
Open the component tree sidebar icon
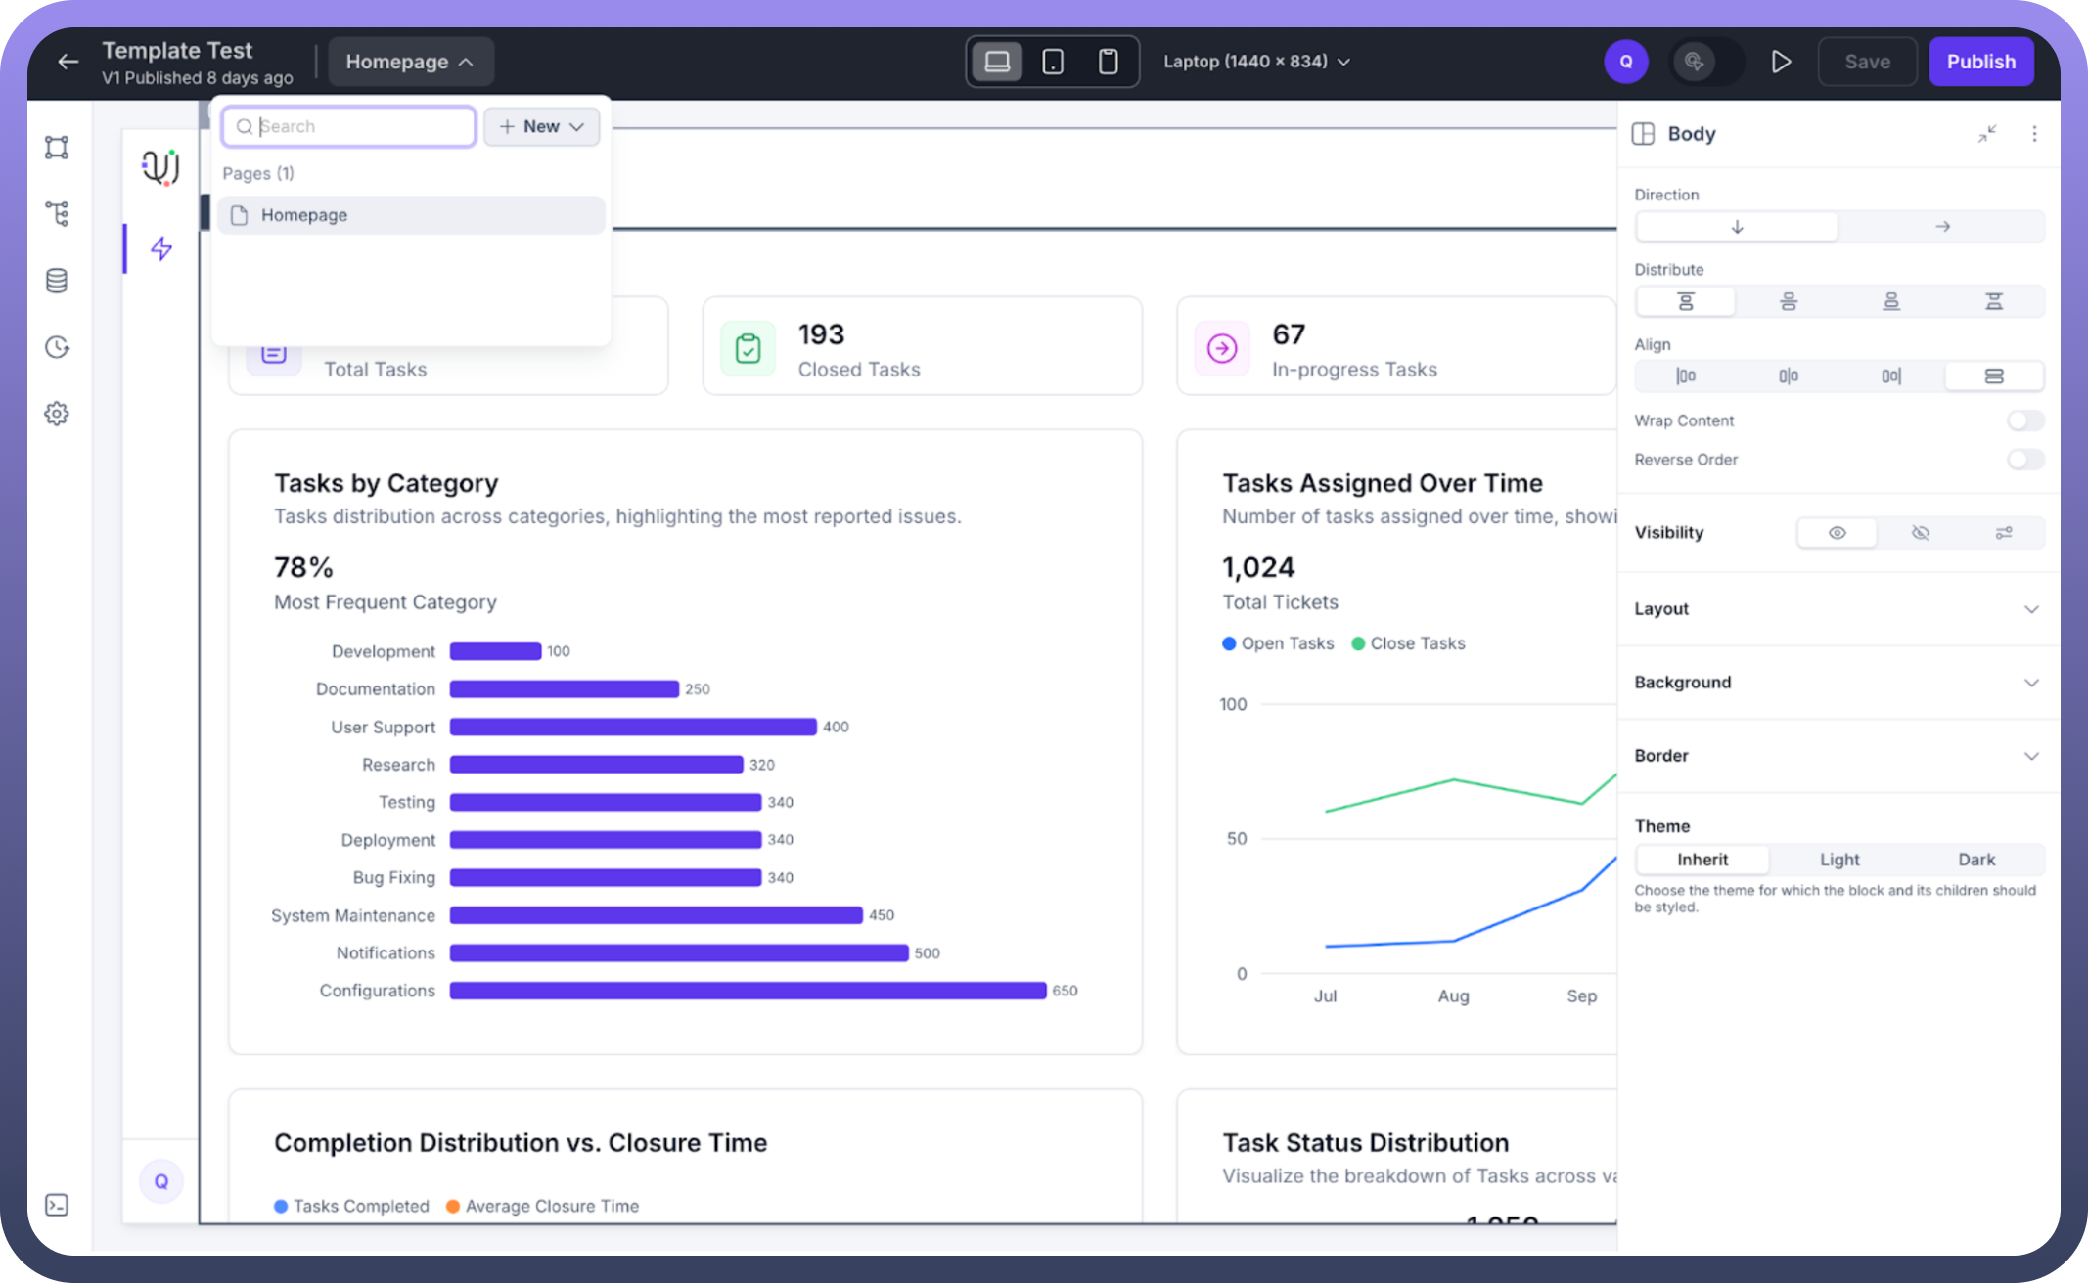point(57,213)
